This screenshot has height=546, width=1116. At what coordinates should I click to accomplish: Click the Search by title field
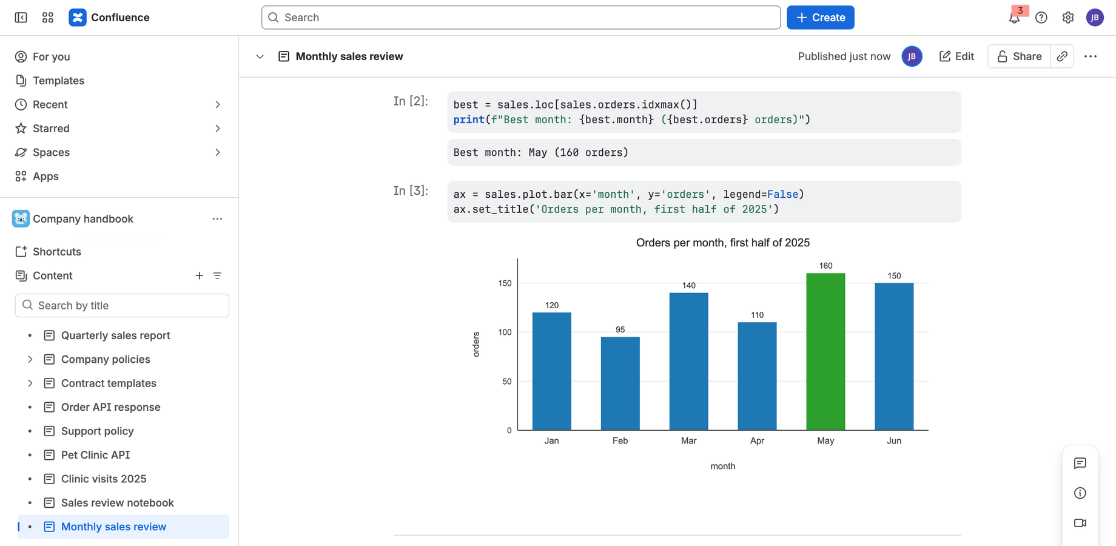(122, 305)
